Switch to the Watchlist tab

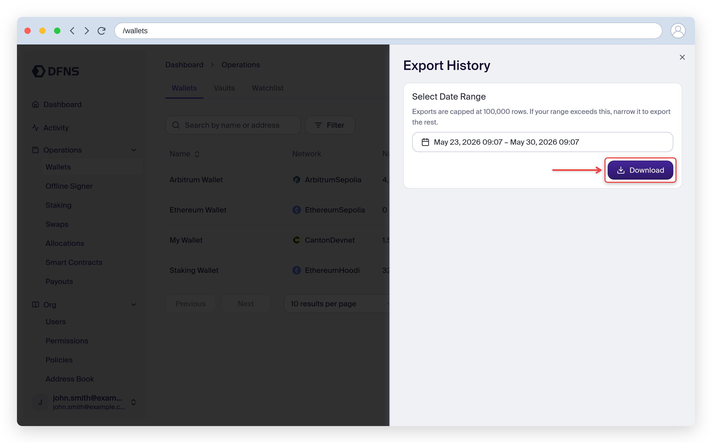(x=268, y=88)
